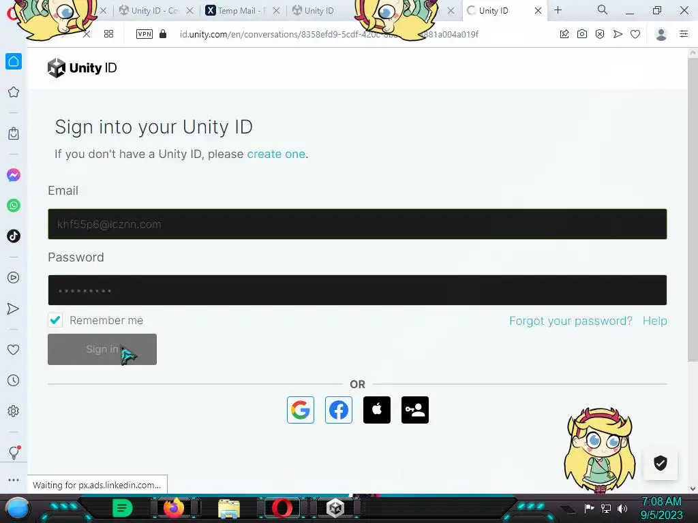
Task: Sign in with Apple icon
Action: [x=376, y=409]
